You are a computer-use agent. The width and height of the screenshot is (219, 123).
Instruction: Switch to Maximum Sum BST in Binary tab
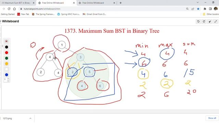16,3
